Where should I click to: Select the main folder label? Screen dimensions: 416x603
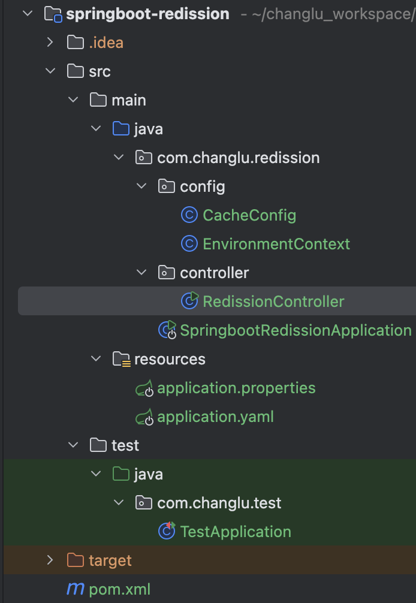tap(129, 100)
